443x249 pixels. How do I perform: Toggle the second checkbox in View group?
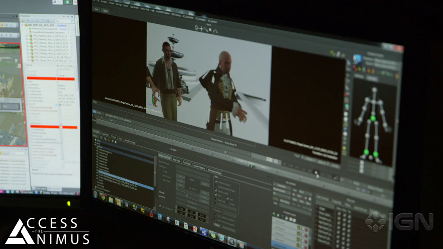216,184
